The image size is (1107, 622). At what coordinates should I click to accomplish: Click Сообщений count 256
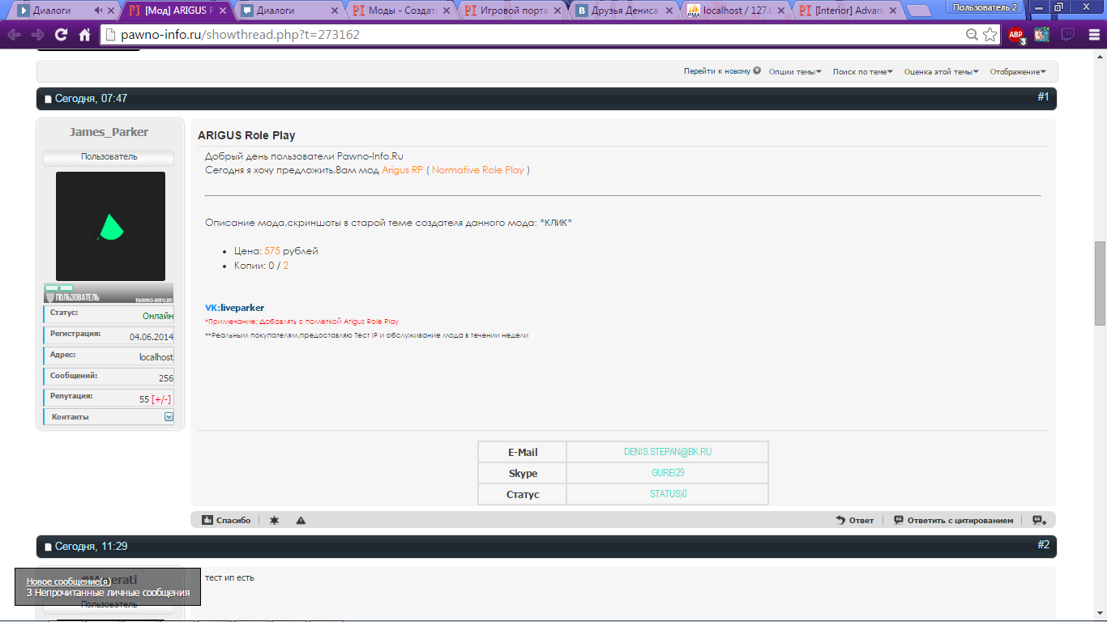[x=165, y=378]
